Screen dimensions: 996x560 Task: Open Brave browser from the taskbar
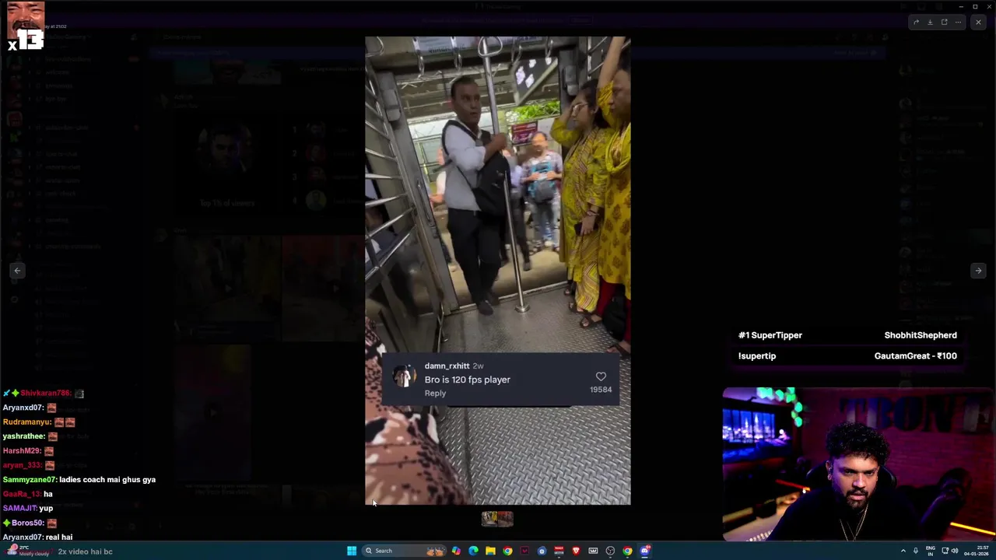tap(576, 551)
